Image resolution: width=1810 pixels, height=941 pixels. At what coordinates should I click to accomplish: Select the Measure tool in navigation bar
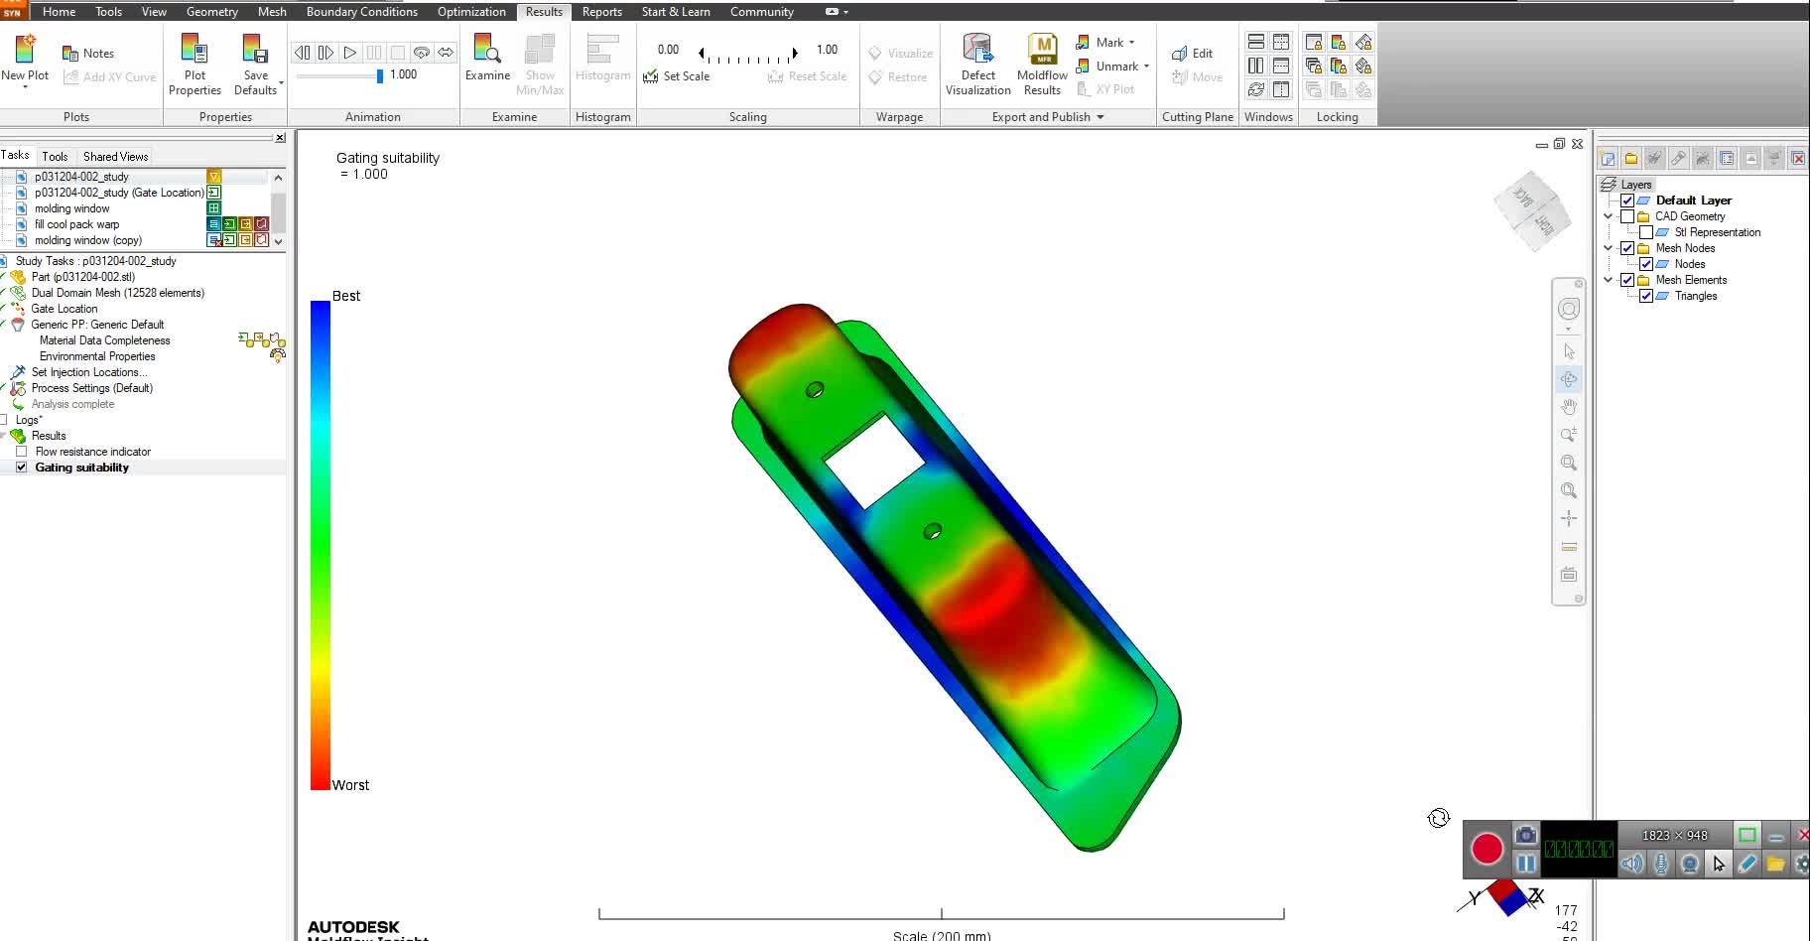[1569, 547]
